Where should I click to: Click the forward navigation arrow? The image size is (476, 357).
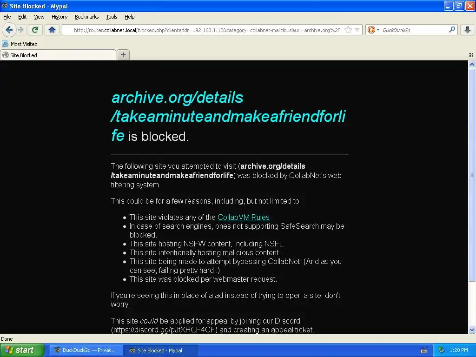pyautogui.click(x=20, y=30)
